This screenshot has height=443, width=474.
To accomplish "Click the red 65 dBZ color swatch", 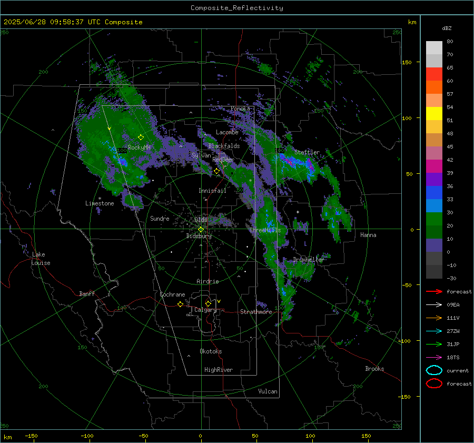I will 434,74.
